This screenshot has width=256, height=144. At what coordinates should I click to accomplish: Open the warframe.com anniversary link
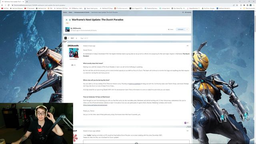pos(95,105)
